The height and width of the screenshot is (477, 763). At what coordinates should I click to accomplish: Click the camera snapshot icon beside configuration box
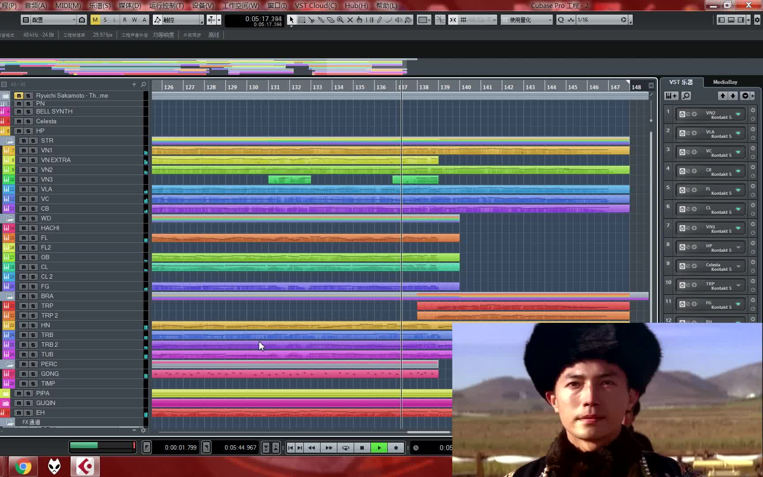point(82,20)
